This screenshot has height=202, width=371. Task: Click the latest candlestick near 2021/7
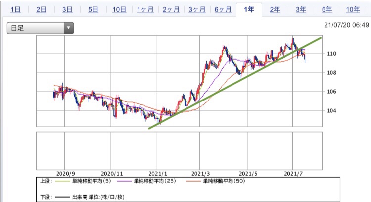[305, 57]
